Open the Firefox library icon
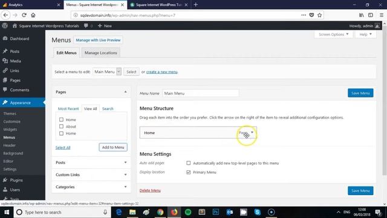387x218 pixels. (x=362, y=15)
